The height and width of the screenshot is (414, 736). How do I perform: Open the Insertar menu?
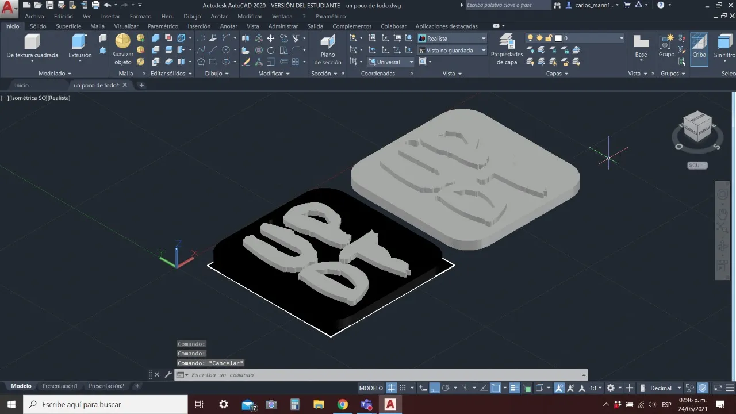click(x=110, y=17)
